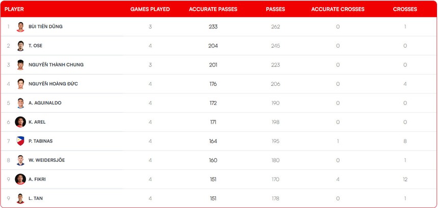Click K. Arel's round avatar

(x=20, y=122)
